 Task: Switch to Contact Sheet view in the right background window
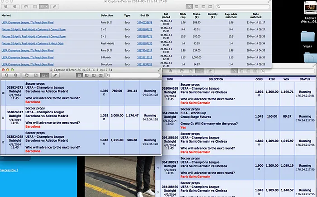tap(255, 71)
